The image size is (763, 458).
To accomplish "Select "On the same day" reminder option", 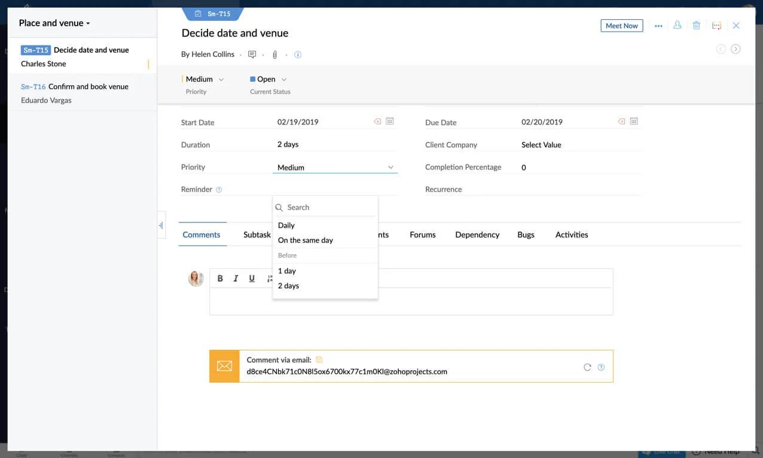I will (x=306, y=240).
